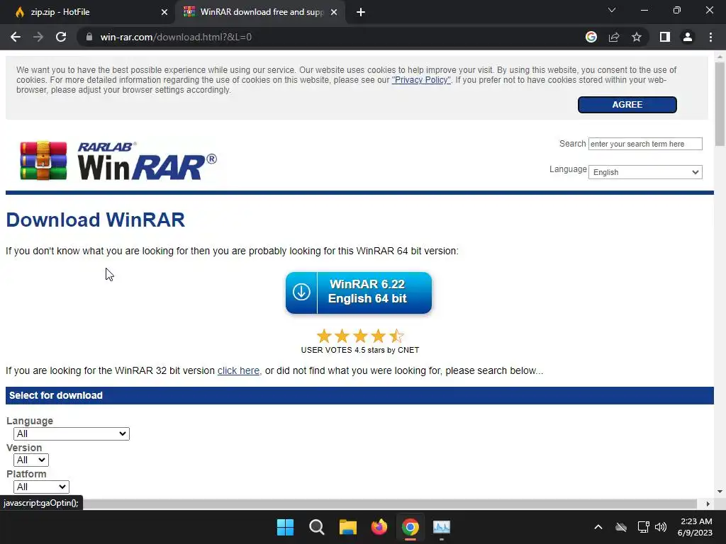Viewport: 726px width, 544px height.
Task: Click the vertical page scrollbar thumb
Action: 720,104
